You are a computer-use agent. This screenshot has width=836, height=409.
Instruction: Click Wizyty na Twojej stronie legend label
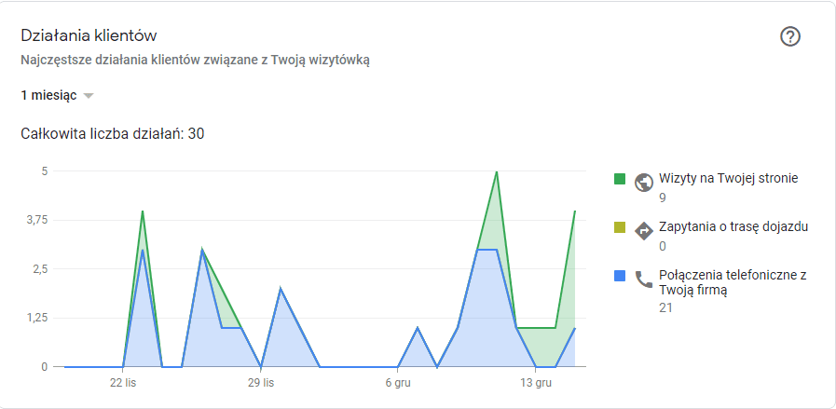tap(728, 178)
